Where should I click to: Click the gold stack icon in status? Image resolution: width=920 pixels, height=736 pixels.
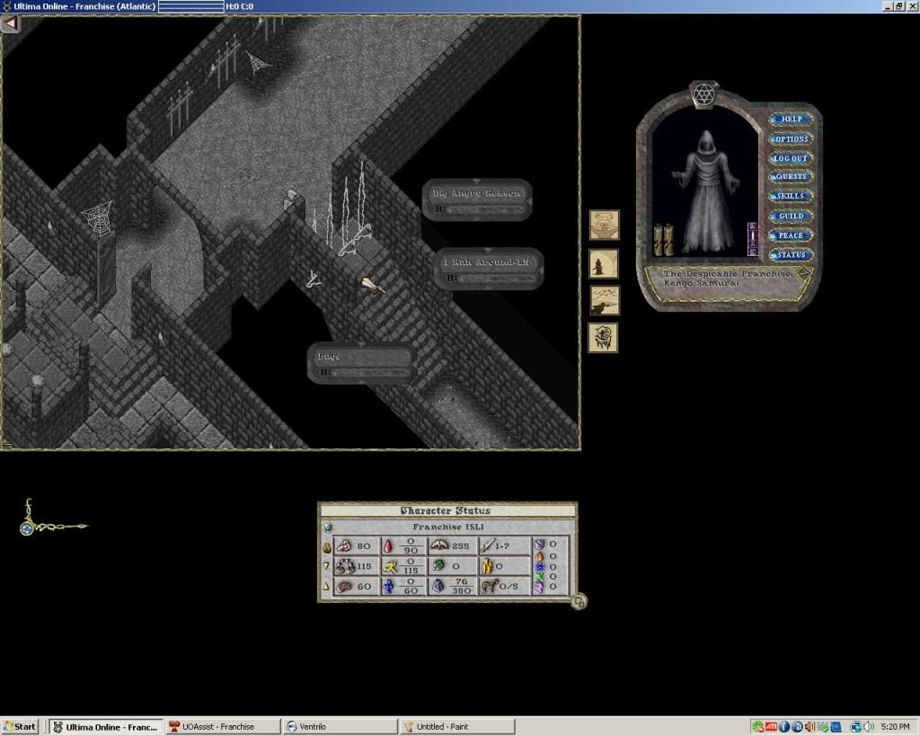coord(486,566)
